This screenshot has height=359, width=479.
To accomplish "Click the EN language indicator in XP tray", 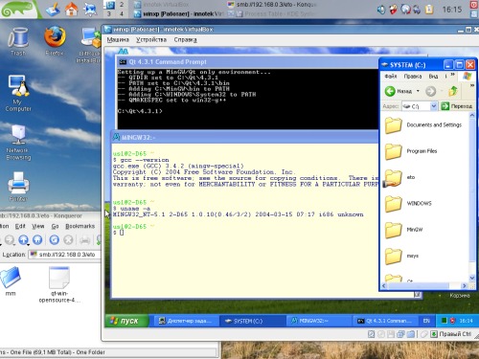I will [426, 321].
